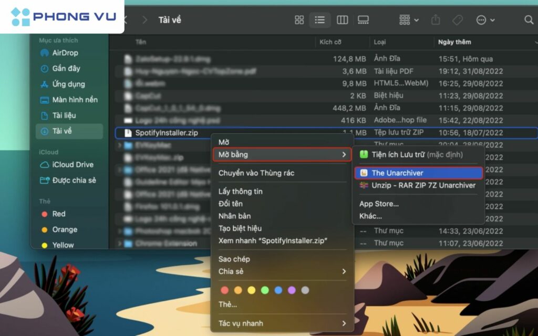Select the Yellow tag in the sidebar
Viewport: 538px width, 336px height.
click(x=63, y=245)
